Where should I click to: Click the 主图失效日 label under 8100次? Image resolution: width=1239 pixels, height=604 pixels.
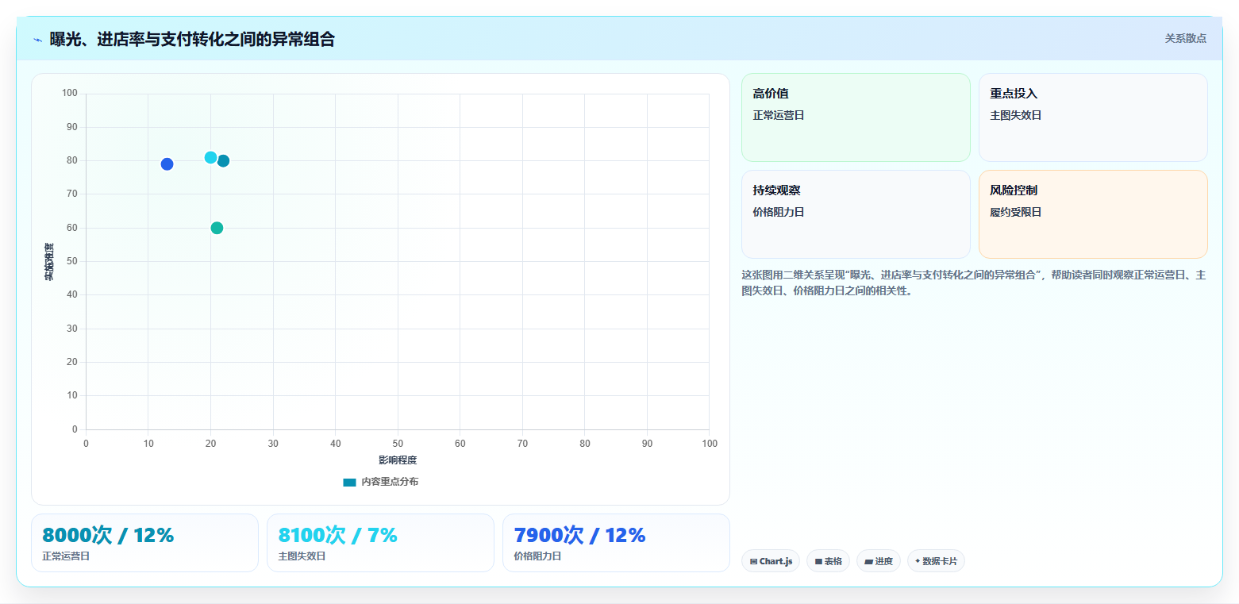302,556
